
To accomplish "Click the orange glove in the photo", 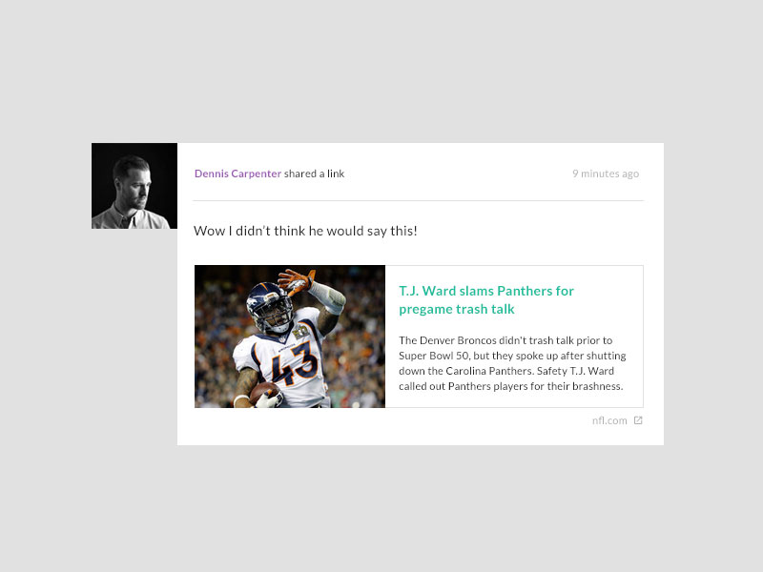I will (x=296, y=280).
